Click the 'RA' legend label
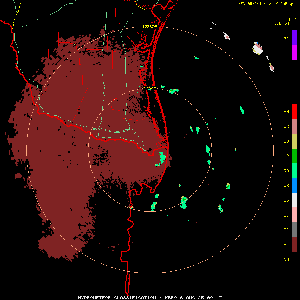Viewport: 300px width, 300px height. tap(286, 171)
